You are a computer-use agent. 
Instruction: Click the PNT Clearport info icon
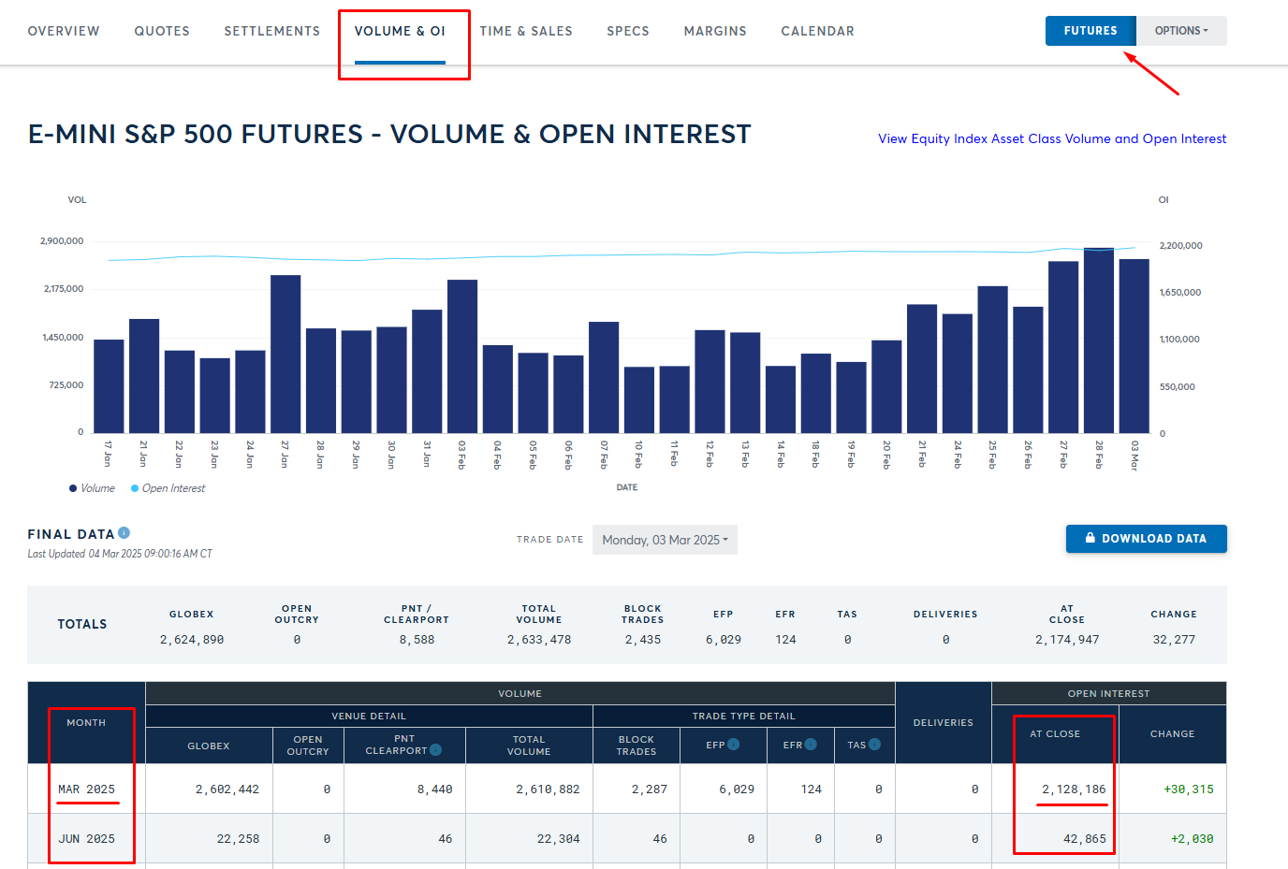(x=435, y=749)
